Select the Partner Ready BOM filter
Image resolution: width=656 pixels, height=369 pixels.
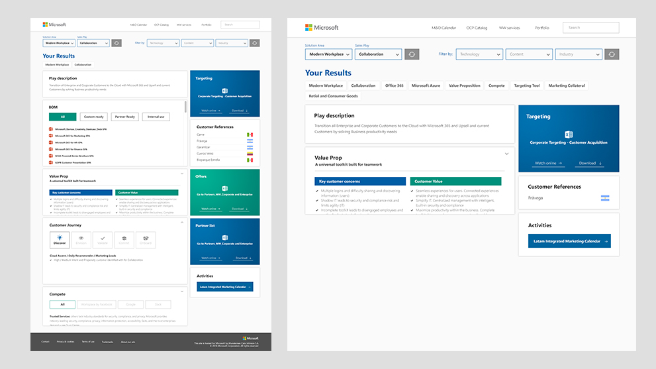124,117
